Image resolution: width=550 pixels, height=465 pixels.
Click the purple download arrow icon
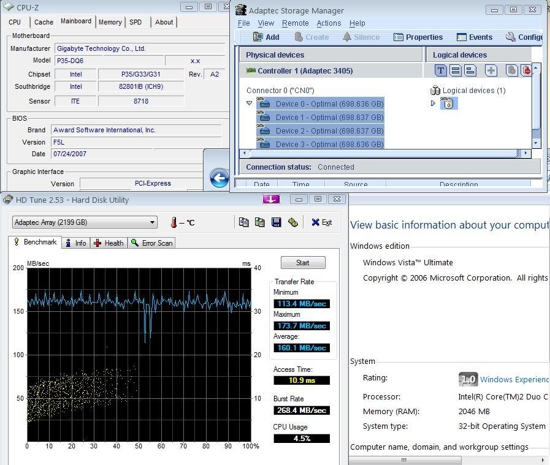pos(271,199)
